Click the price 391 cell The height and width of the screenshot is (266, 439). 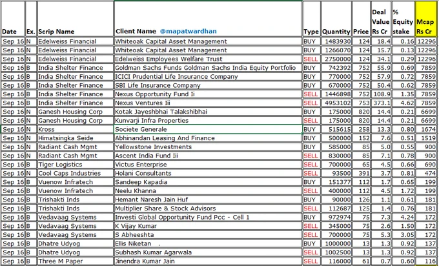[361, 173]
